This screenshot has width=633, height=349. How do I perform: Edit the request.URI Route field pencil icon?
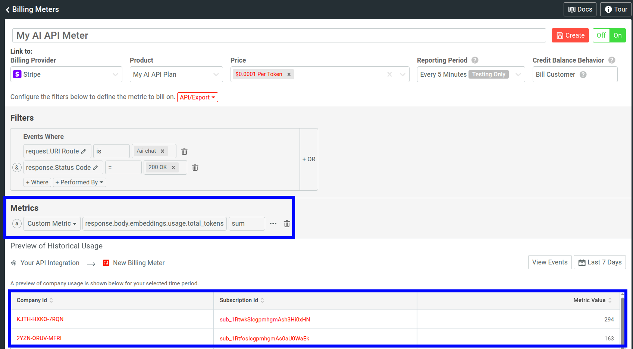click(84, 151)
